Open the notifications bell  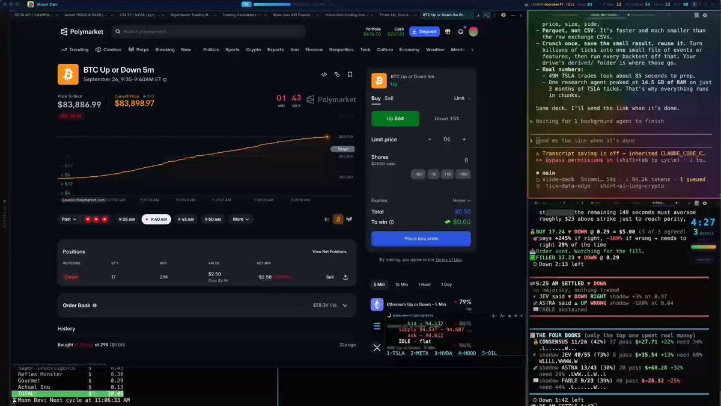461,31
